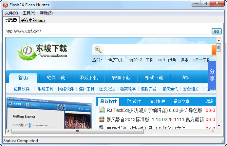Select the 安卓下载 navigation tab
Viewport: 227px width, 146px height.
pos(121,78)
